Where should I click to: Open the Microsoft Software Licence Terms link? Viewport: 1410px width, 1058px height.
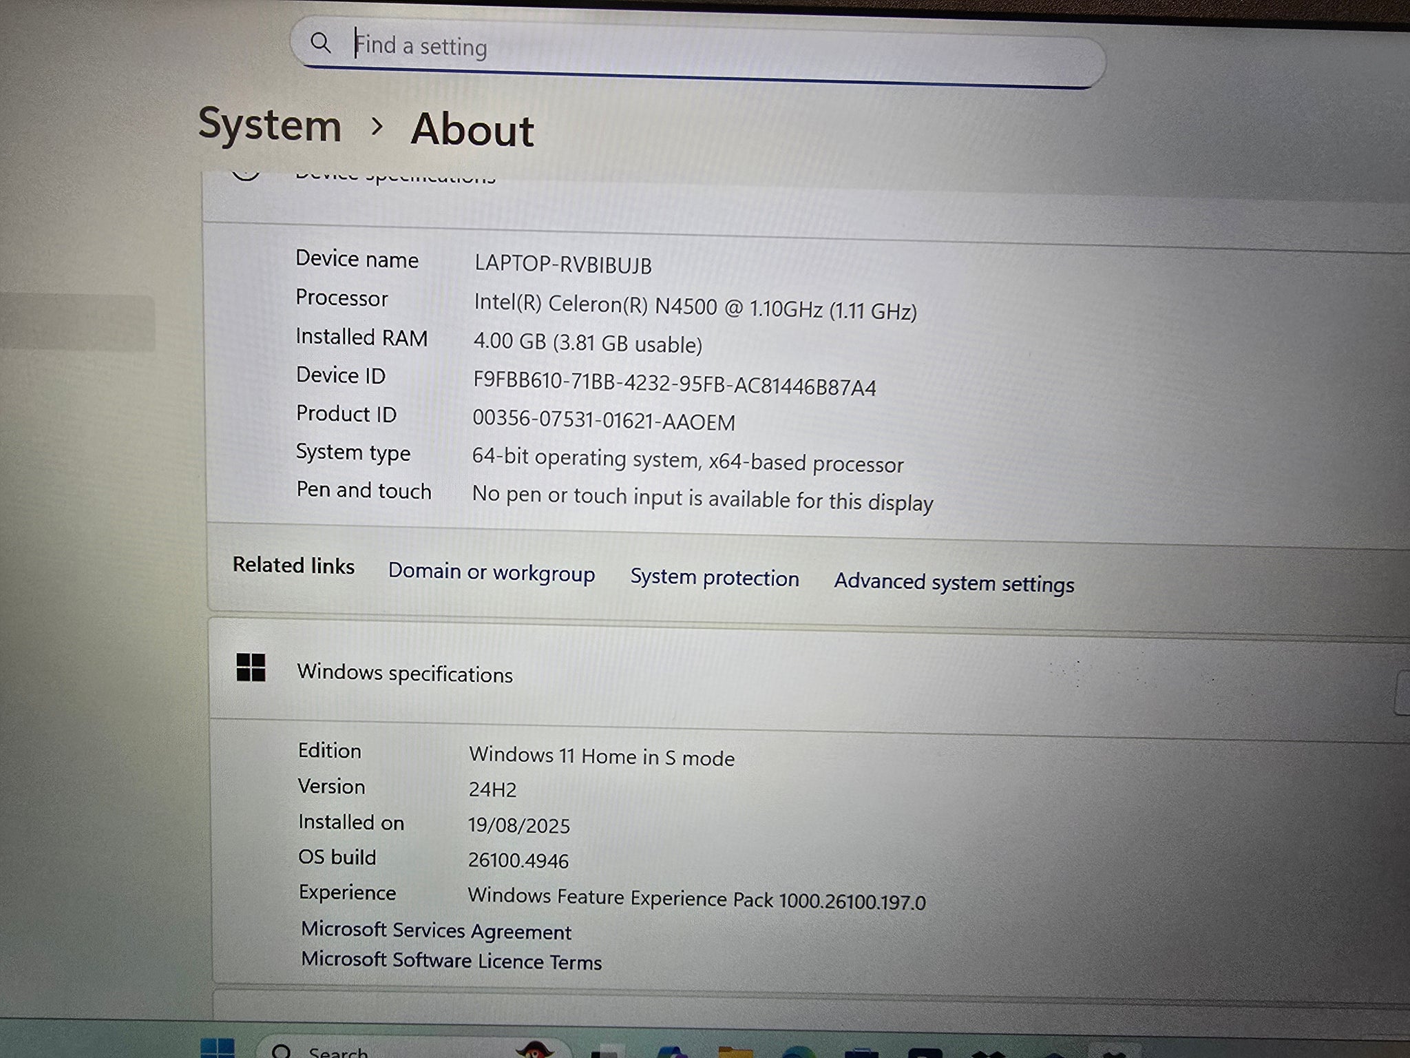[451, 961]
